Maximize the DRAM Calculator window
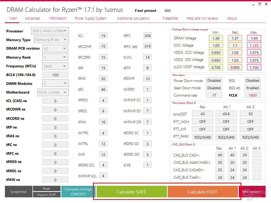 coord(260,4)
